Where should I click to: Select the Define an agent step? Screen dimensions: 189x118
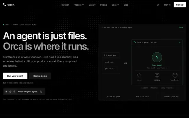click(113, 96)
